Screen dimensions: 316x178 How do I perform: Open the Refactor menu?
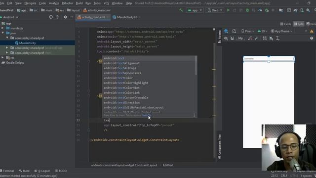point(67,3)
